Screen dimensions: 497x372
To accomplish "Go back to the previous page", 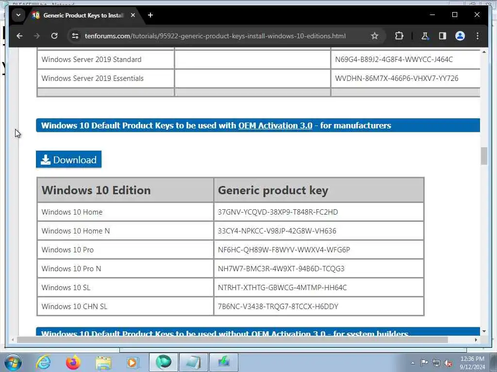I will [x=19, y=36].
